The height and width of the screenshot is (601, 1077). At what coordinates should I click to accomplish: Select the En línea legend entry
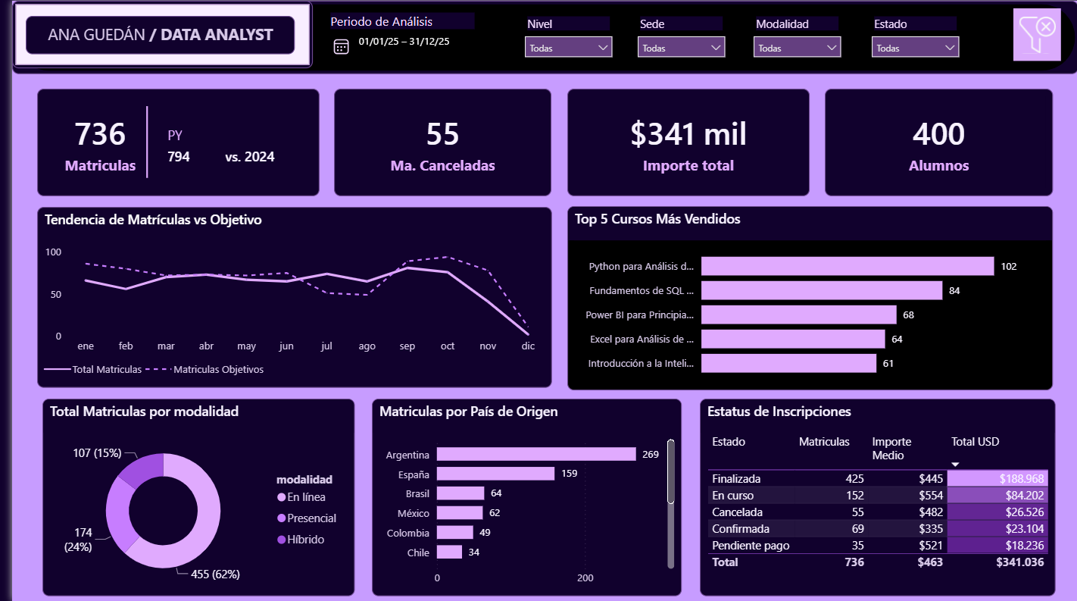(301, 497)
